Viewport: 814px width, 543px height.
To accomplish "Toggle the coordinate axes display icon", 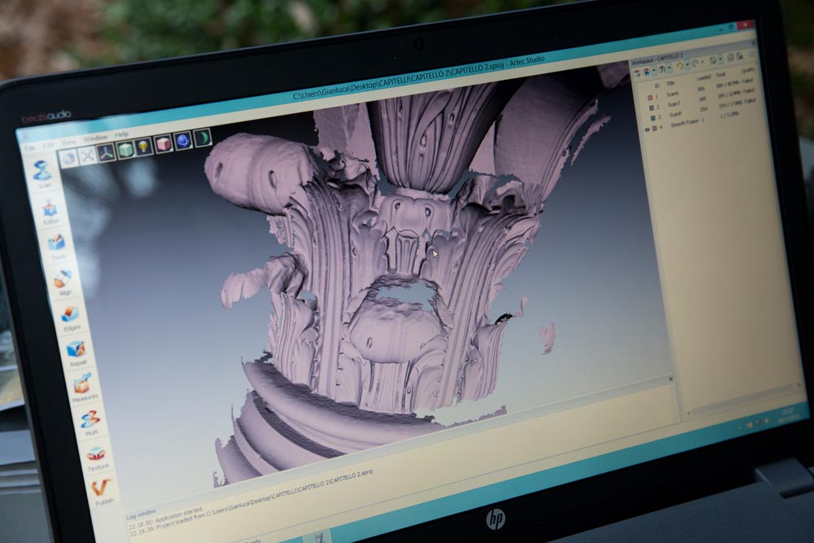I will pyautogui.click(x=107, y=152).
